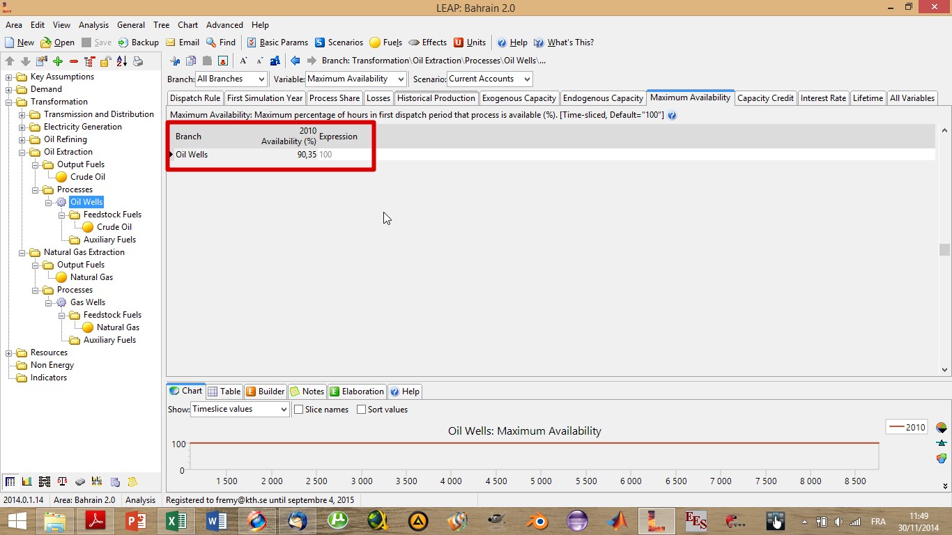The image size is (952, 535).
Task: Select Gas Wells in the tree
Action: [x=88, y=302]
